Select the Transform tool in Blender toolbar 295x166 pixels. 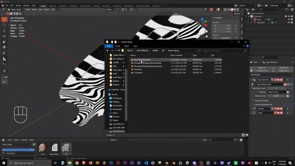tap(4, 47)
